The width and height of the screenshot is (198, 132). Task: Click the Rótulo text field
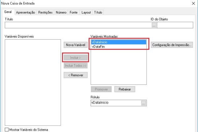pos(115,103)
